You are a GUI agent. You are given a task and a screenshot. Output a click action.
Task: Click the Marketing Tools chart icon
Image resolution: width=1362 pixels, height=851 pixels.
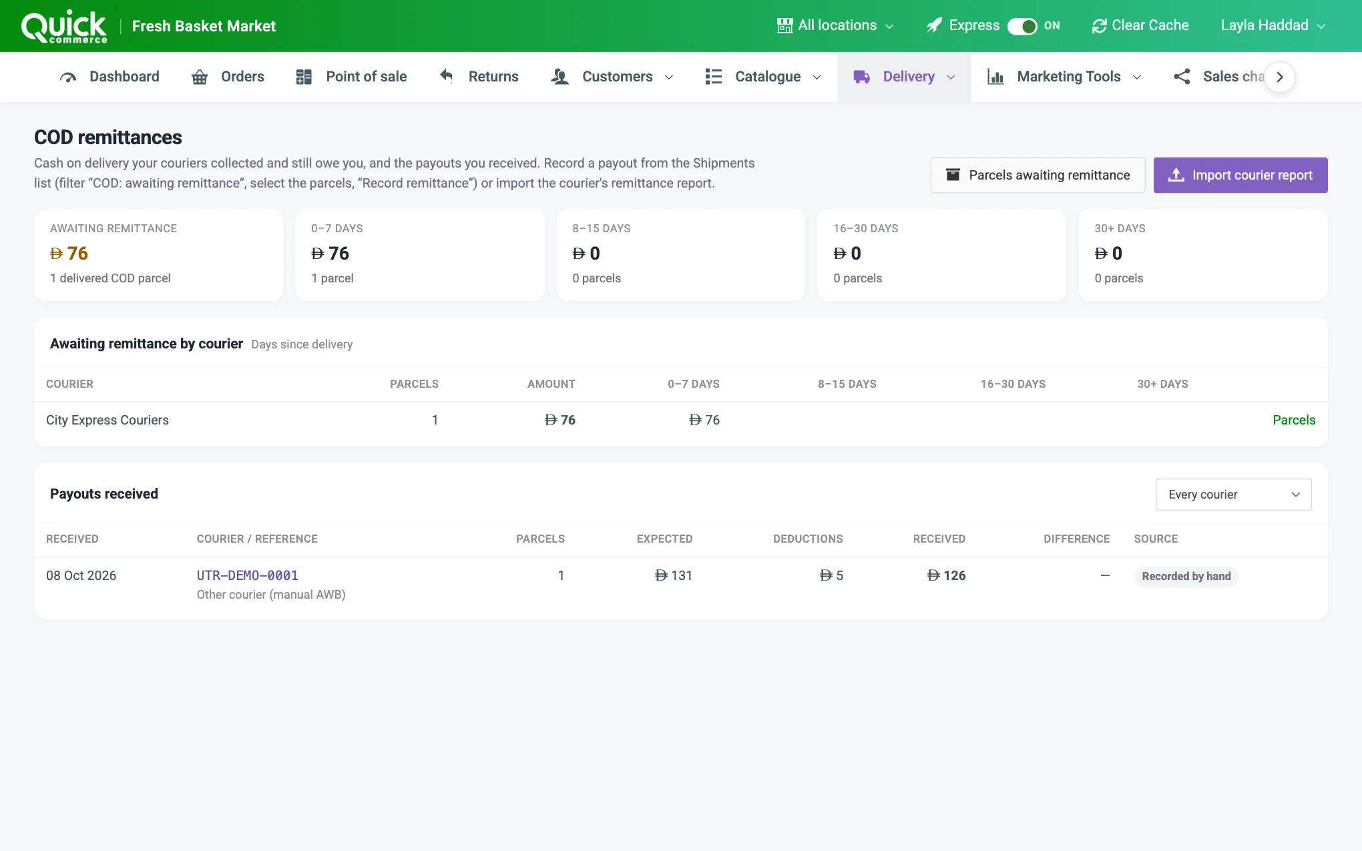tap(995, 77)
